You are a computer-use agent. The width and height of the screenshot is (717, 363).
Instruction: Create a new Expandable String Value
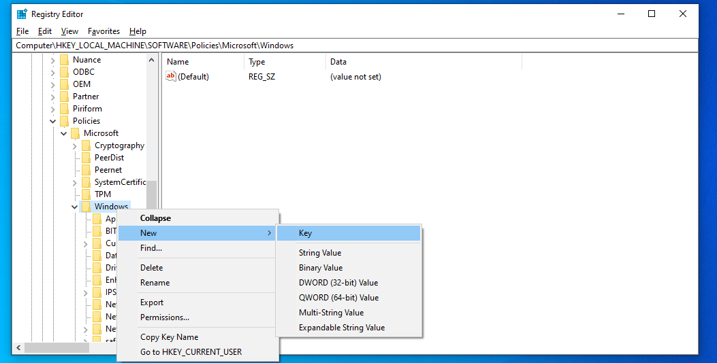coord(349,328)
